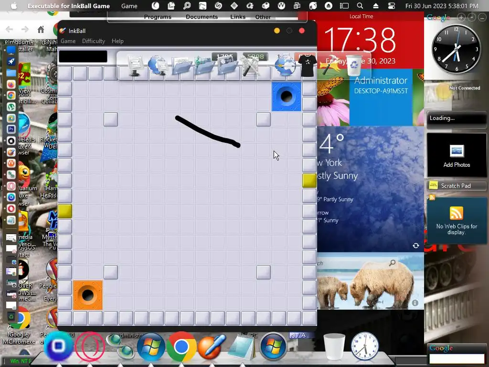
Task: Click the blue ball hole on the InkBall board
Action: click(287, 97)
